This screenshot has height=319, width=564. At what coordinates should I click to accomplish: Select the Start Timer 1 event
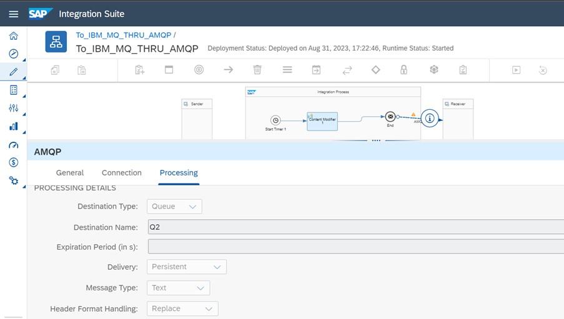tap(275, 120)
